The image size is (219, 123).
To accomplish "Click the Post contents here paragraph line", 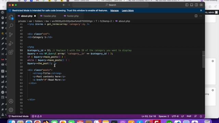I will [49, 77].
